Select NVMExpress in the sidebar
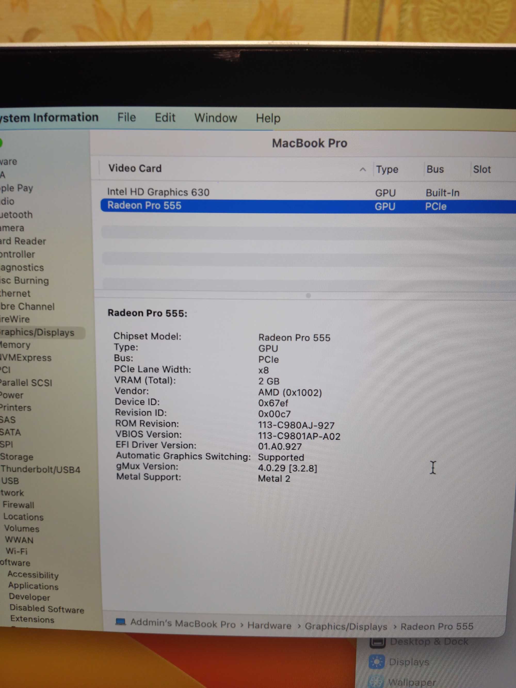This screenshot has width=516, height=688. (26, 358)
